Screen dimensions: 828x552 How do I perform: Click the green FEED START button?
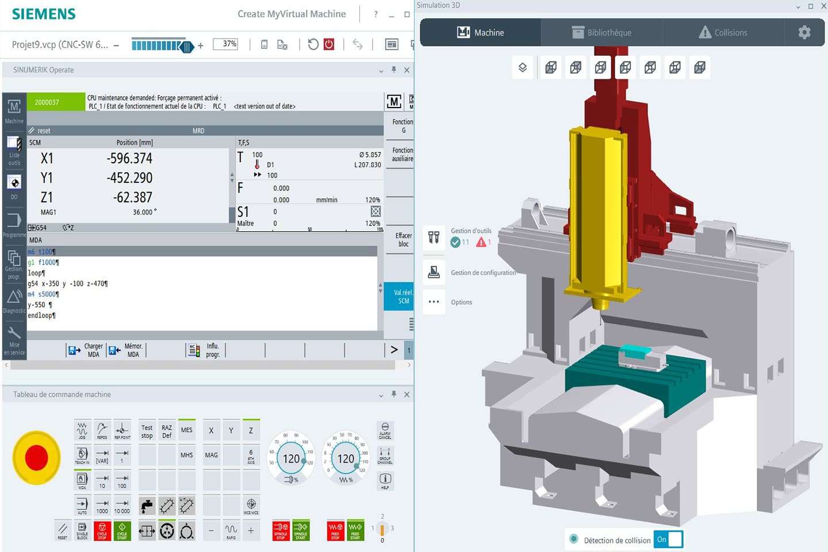point(355,530)
